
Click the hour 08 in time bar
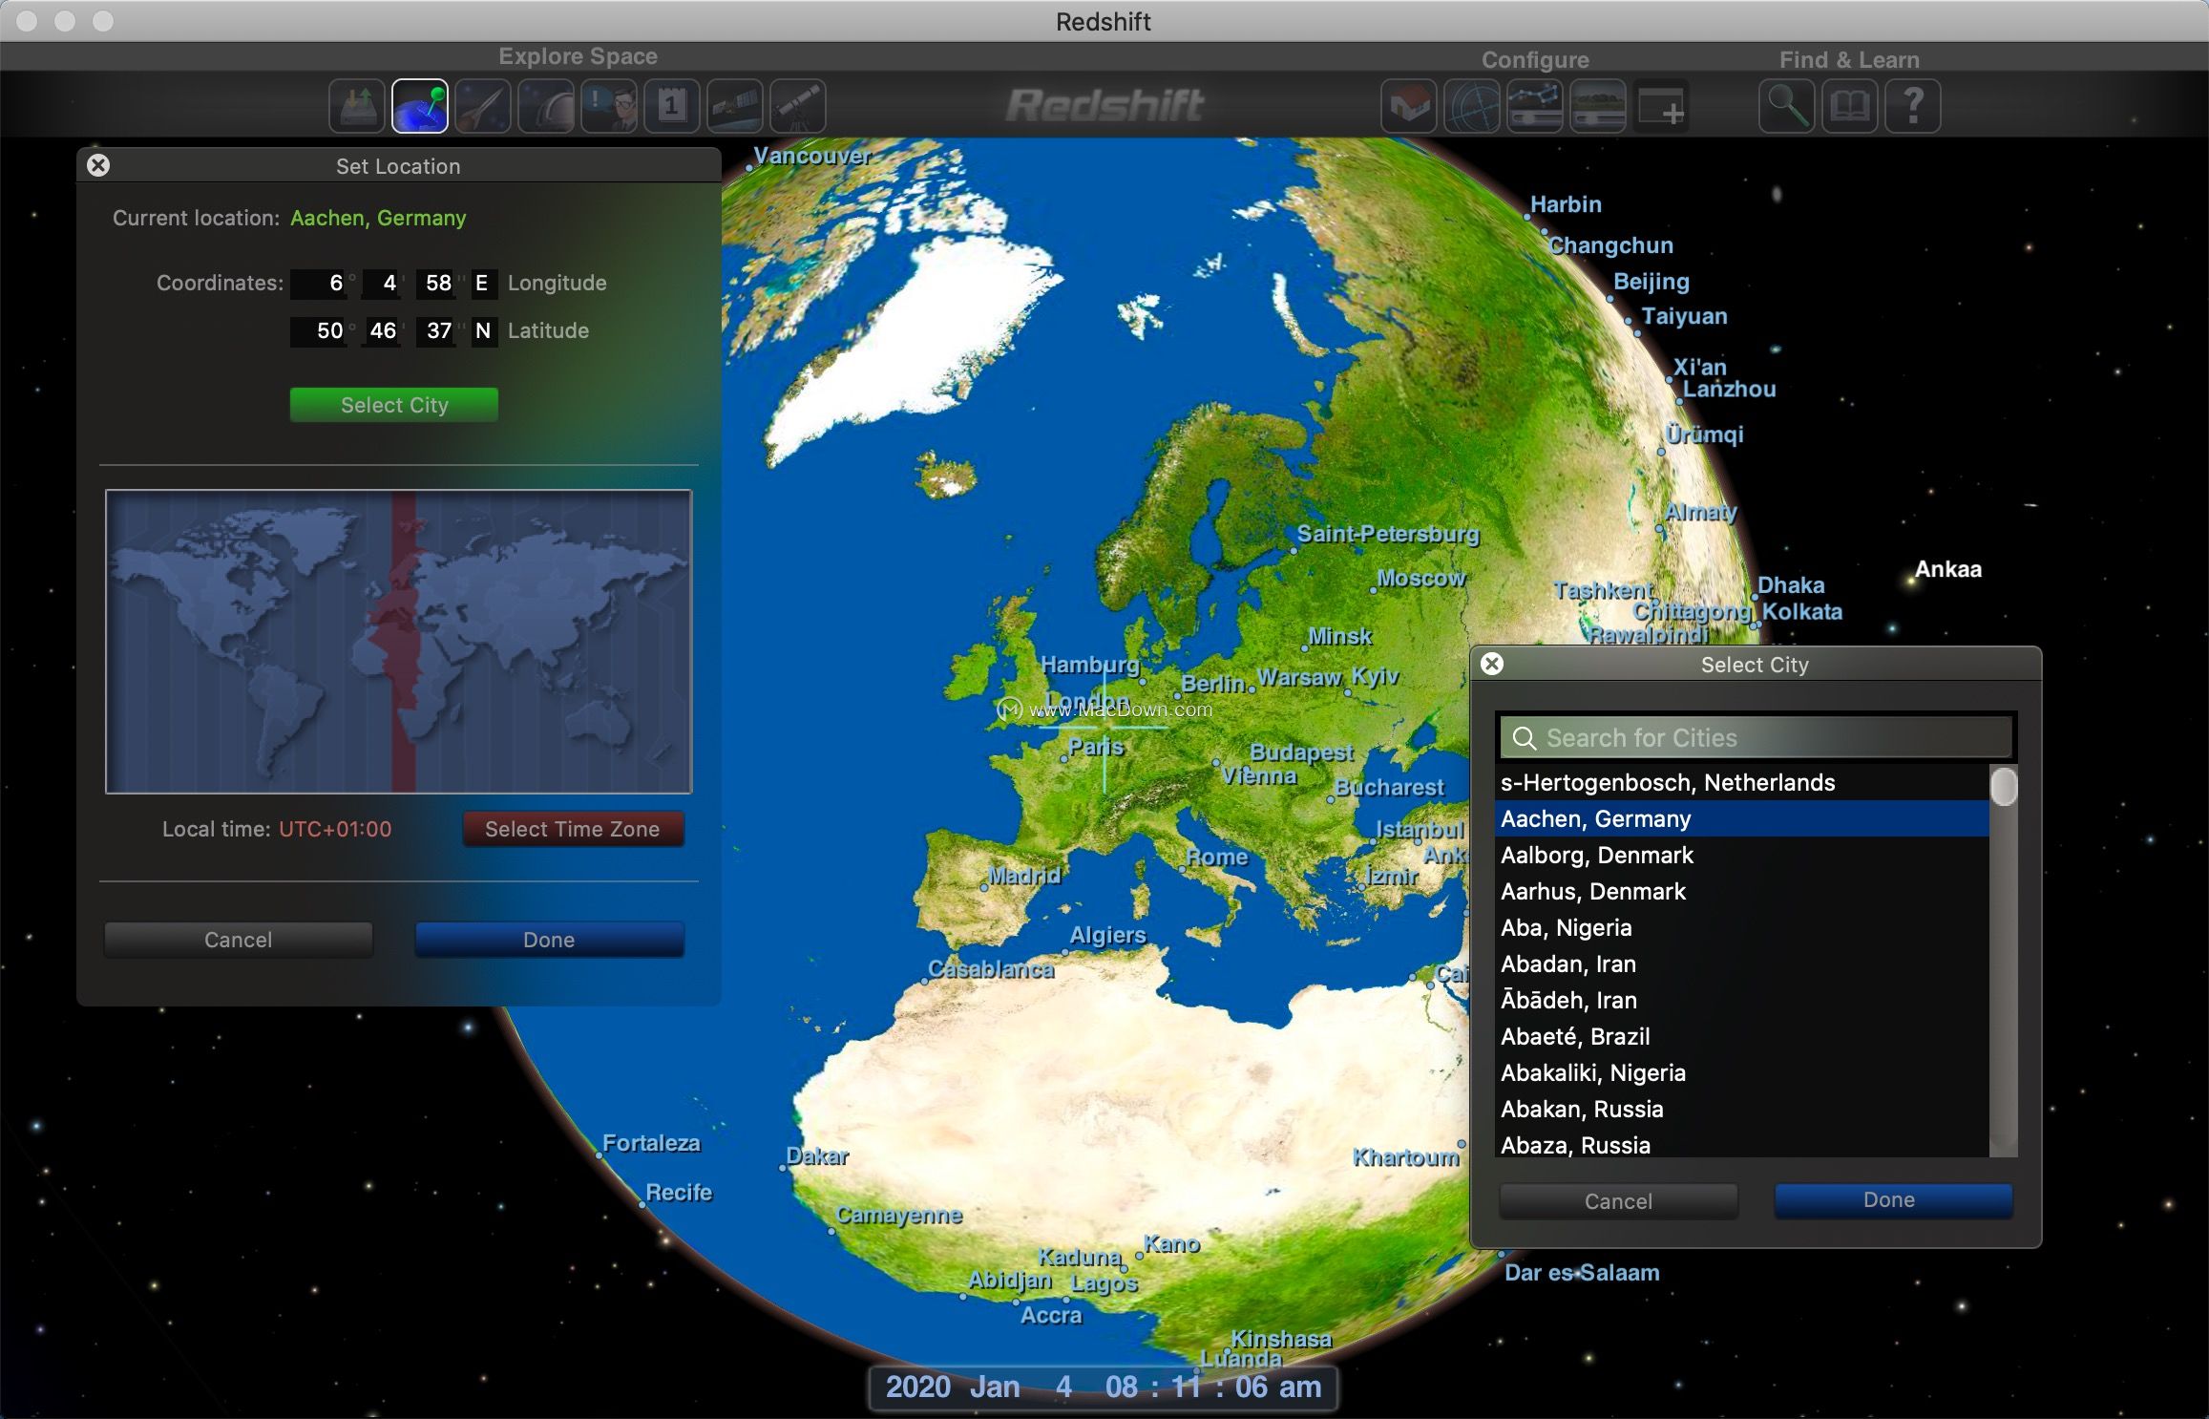pos(1122,1387)
